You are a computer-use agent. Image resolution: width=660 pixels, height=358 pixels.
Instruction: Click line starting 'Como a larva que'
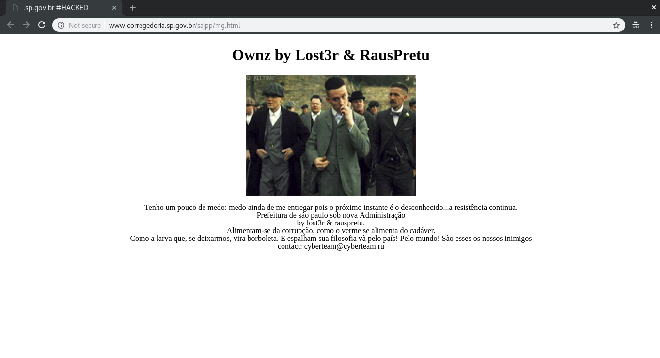pos(331,238)
